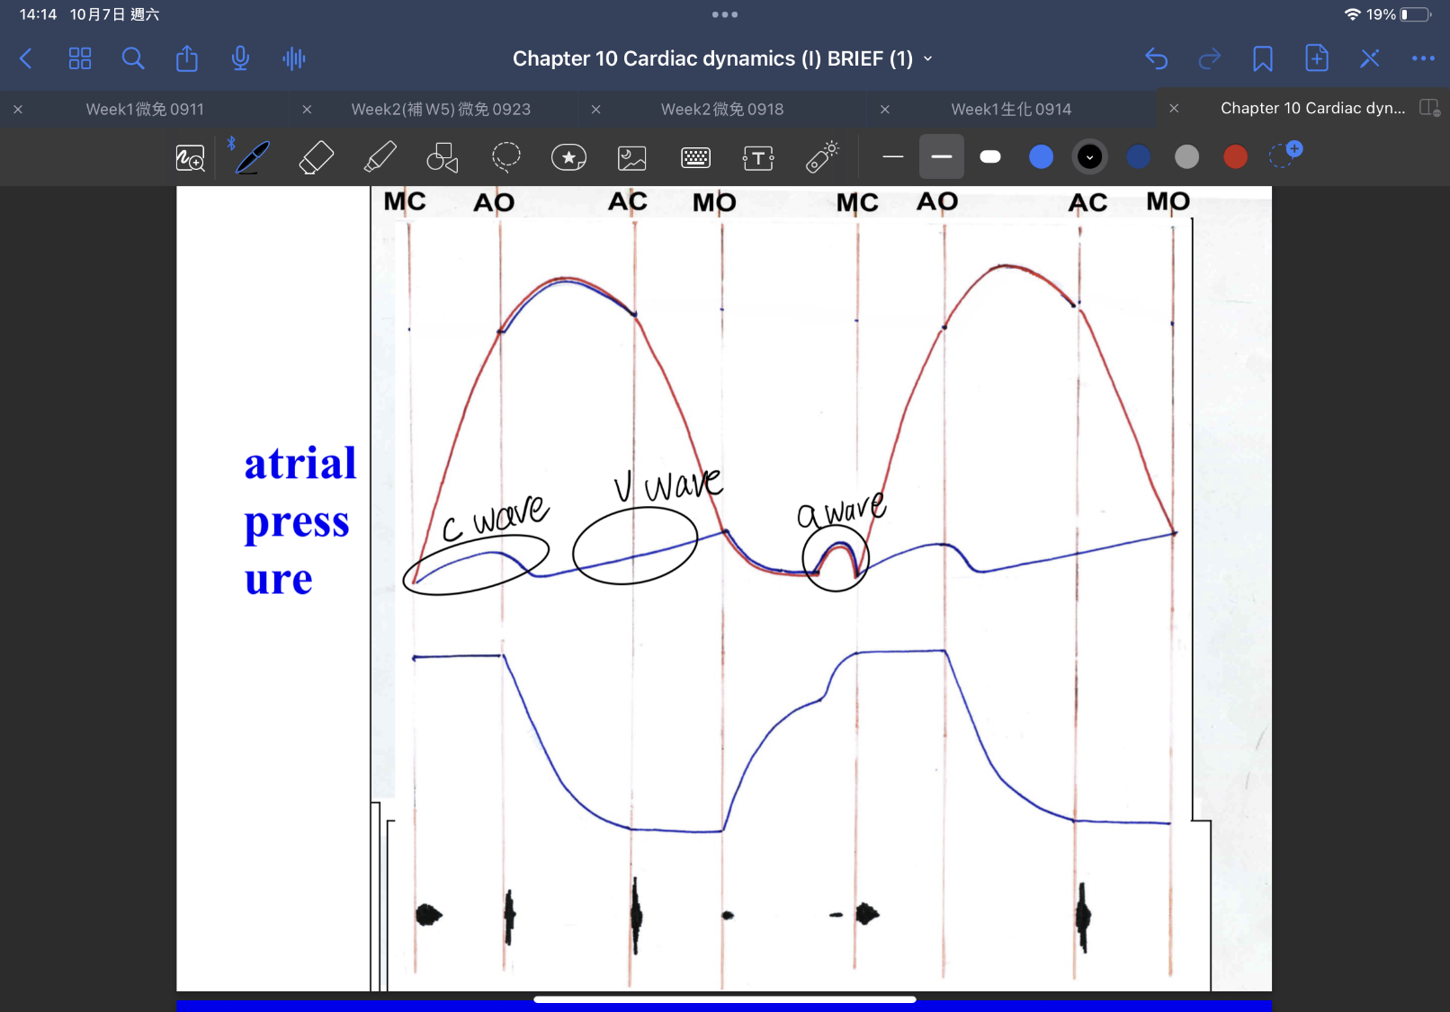Select the Eraser tool
1450x1012 pixels.
[316, 158]
